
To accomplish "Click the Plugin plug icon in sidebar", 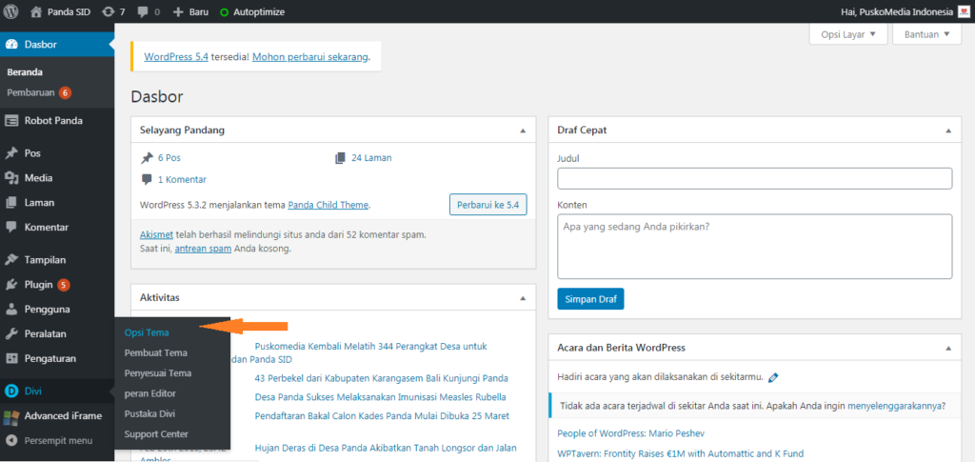I will [x=11, y=285].
